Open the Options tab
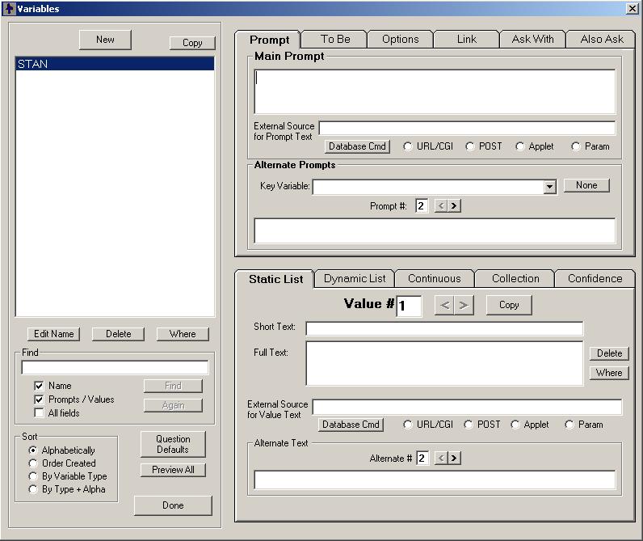This screenshot has width=643, height=541. (x=400, y=40)
